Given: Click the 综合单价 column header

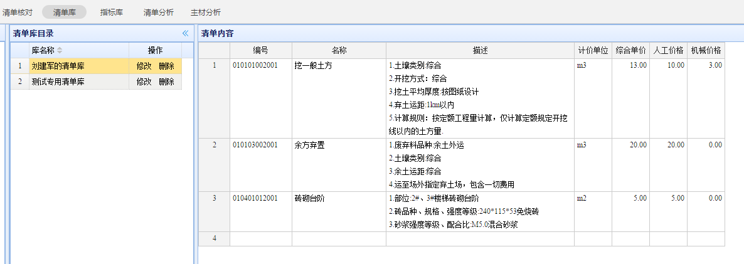Looking at the screenshot, I should (630, 50).
